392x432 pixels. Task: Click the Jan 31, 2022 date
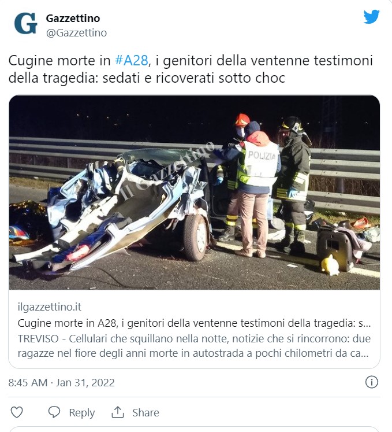click(85, 383)
